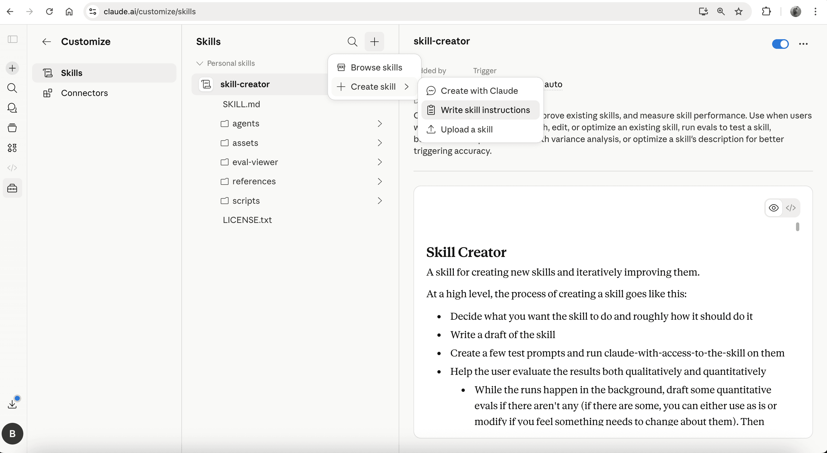
Task: Search skills with the magnifier icon
Action: (353, 42)
